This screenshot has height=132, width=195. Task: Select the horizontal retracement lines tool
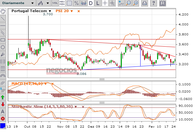(x=3, y=69)
